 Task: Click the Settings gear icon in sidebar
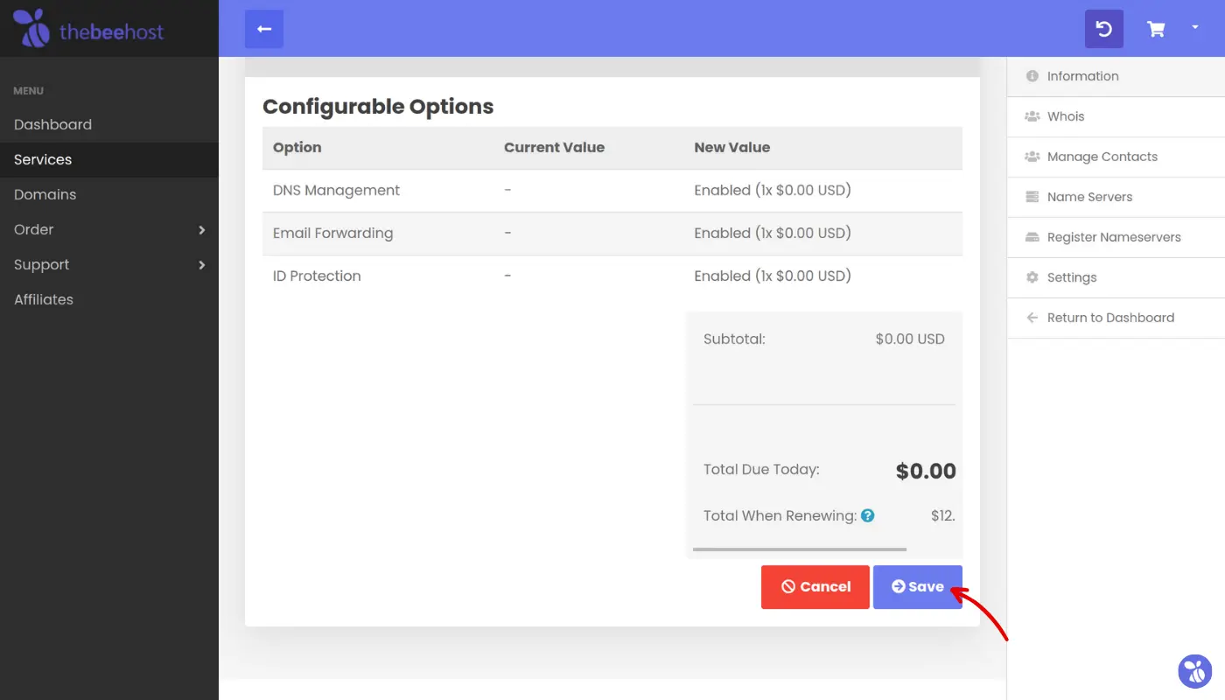coord(1032,277)
